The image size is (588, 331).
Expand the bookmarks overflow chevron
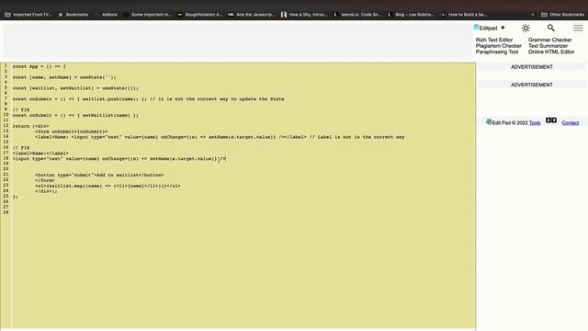coord(533,15)
